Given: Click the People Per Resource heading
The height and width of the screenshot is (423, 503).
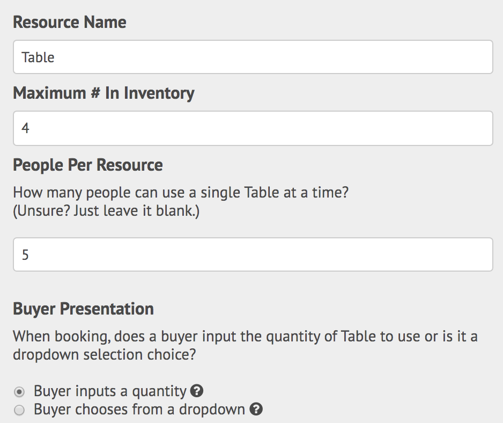Looking at the screenshot, I should (x=88, y=165).
